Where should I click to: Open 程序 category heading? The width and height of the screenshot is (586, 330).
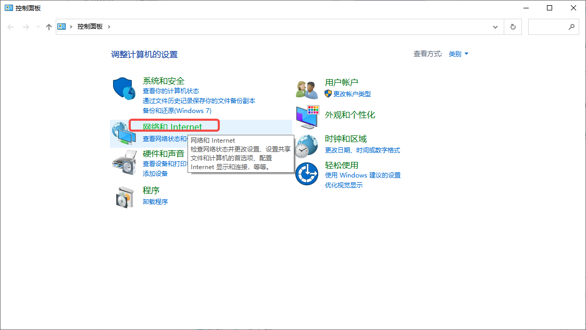coord(151,191)
